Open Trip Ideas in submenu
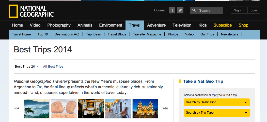 pos(93,34)
